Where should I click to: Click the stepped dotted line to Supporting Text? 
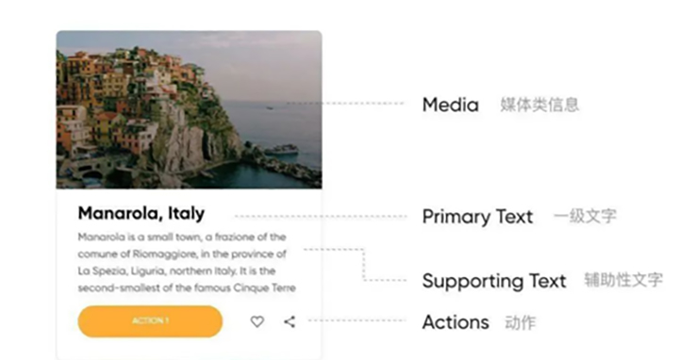pos(356,265)
